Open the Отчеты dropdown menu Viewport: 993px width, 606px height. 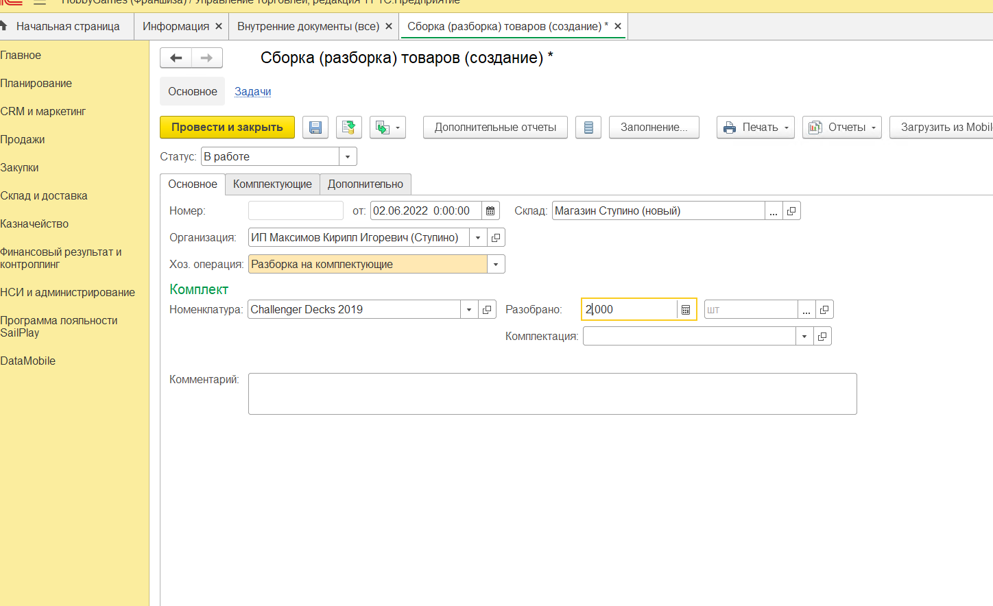tap(842, 128)
